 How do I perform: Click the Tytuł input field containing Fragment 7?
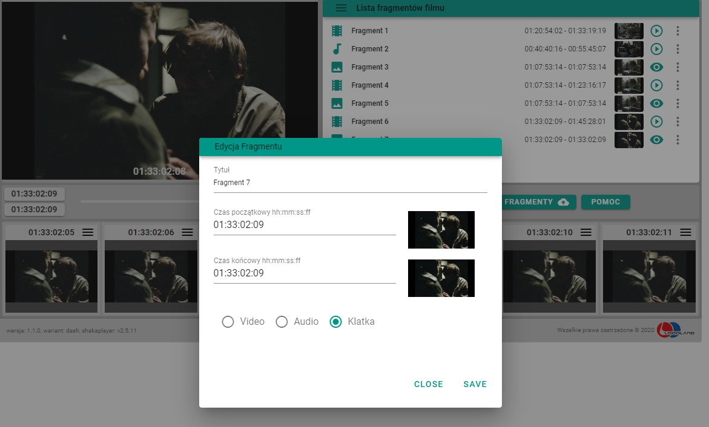pos(351,183)
